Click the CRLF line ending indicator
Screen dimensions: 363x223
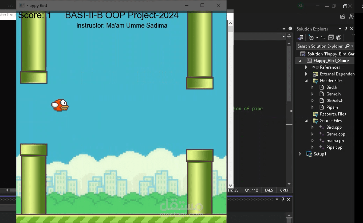pos(285,190)
